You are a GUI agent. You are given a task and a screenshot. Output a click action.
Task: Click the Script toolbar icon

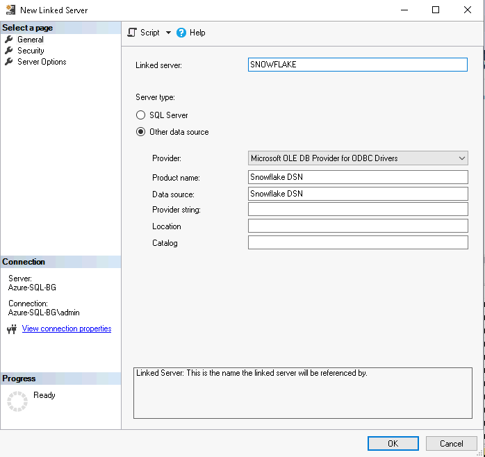pos(132,33)
